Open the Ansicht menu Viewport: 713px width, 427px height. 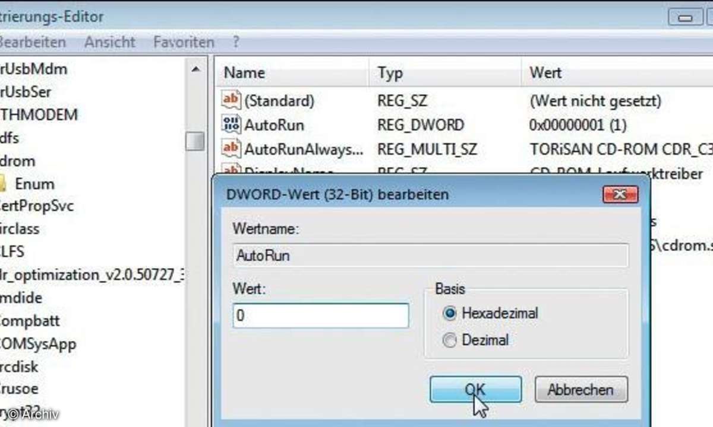[110, 43]
